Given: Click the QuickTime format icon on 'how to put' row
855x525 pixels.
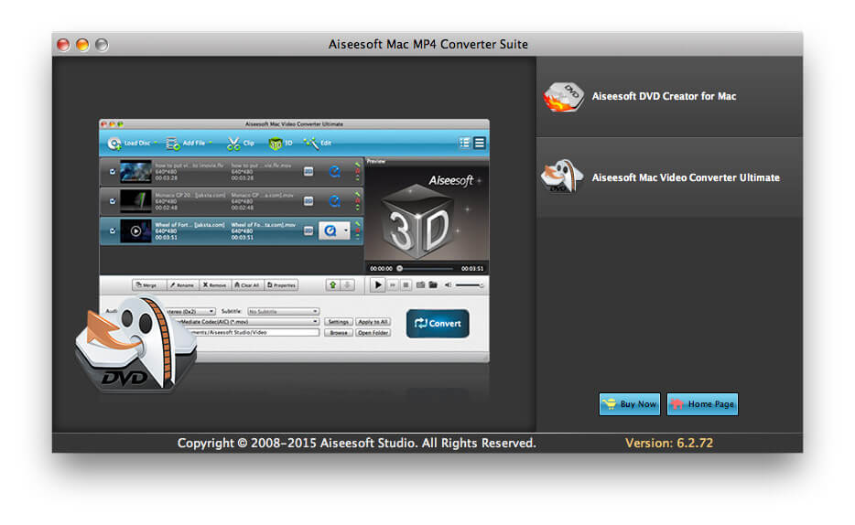Looking at the screenshot, I should pyautogui.click(x=335, y=172).
